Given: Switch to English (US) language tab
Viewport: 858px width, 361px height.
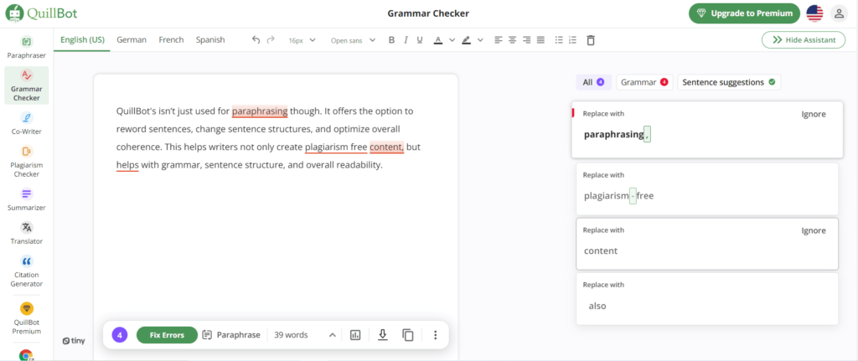Looking at the screenshot, I should pos(82,40).
